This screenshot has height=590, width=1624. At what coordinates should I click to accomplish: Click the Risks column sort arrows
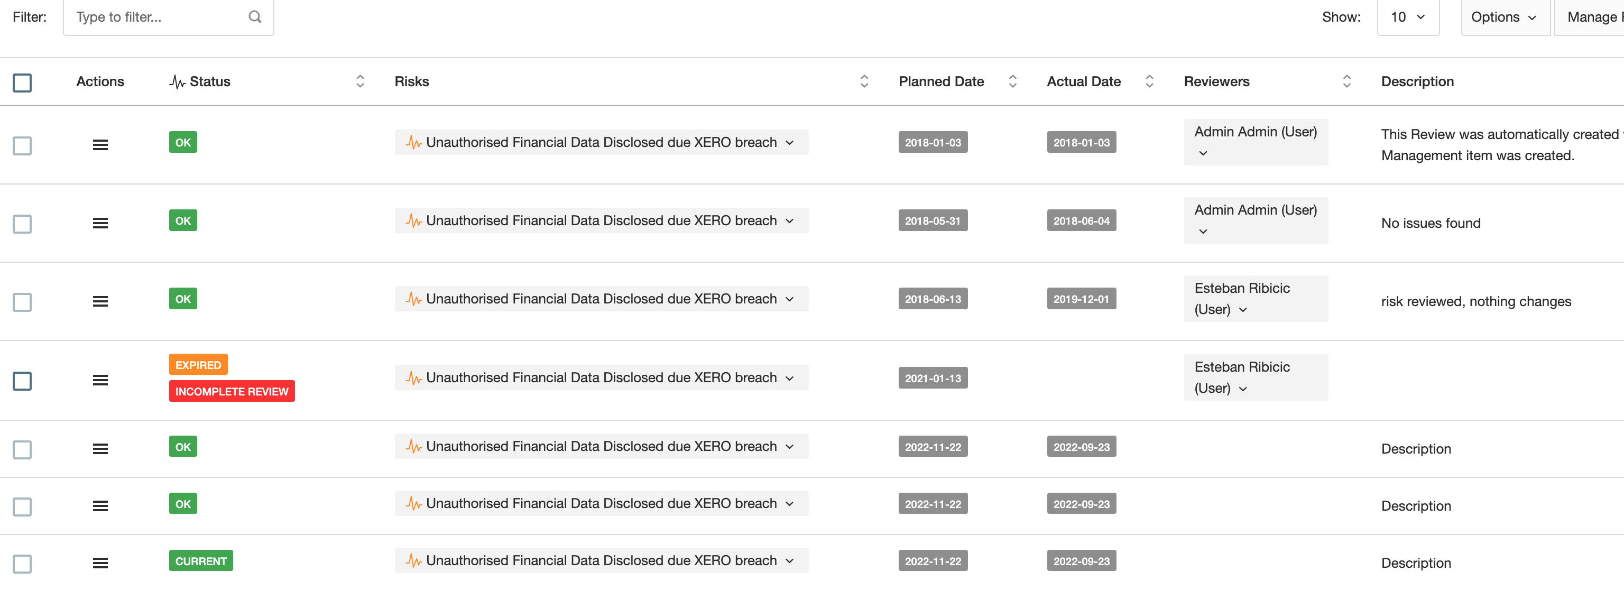click(x=864, y=81)
